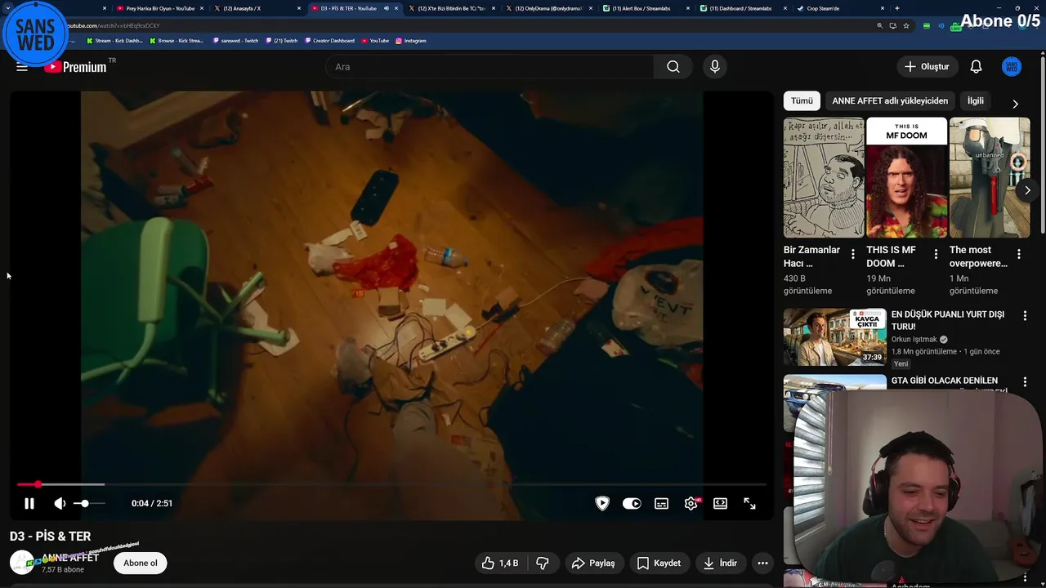Switch to theater mode
The height and width of the screenshot is (588, 1046).
pos(720,504)
